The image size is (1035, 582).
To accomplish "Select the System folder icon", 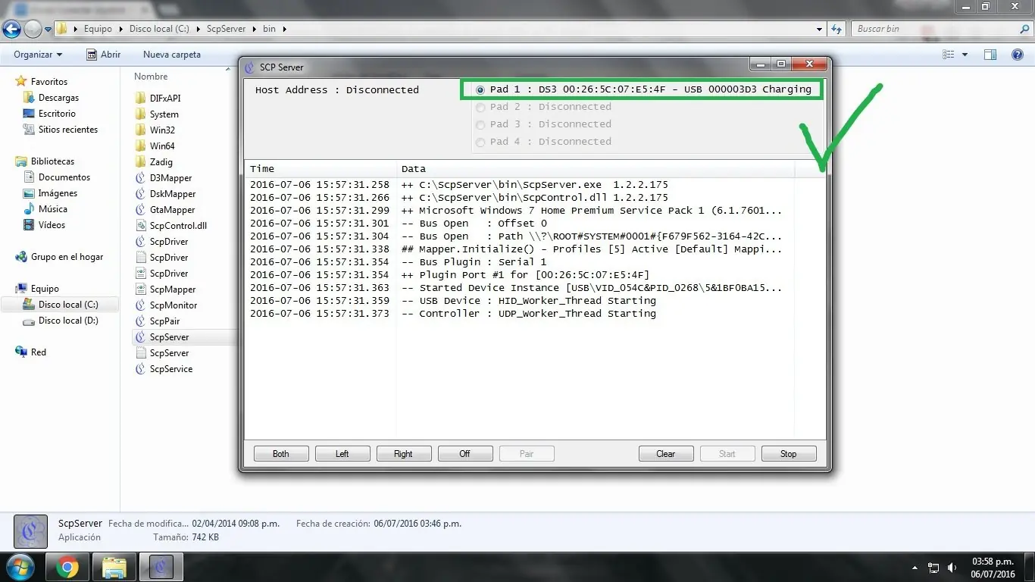I will (140, 114).
